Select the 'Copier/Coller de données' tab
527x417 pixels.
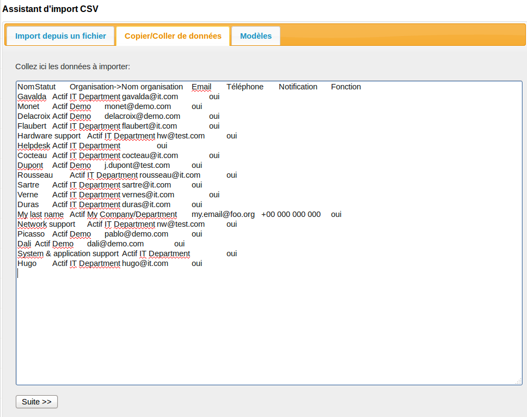click(x=173, y=36)
